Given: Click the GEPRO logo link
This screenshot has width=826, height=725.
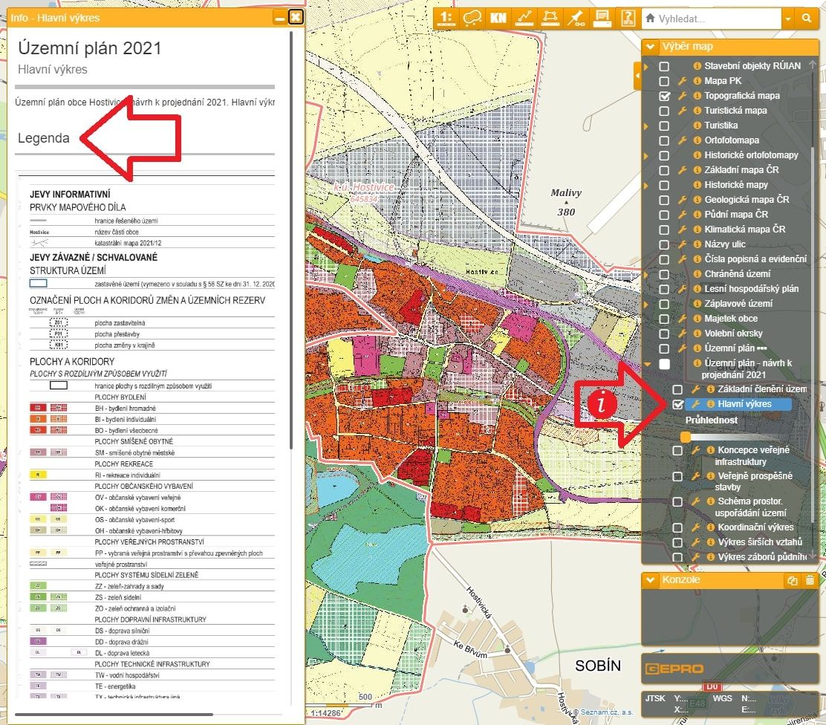Looking at the screenshot, I should click(674, 669).
